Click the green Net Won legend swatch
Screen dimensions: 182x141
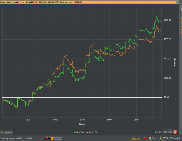coord(75,132)
